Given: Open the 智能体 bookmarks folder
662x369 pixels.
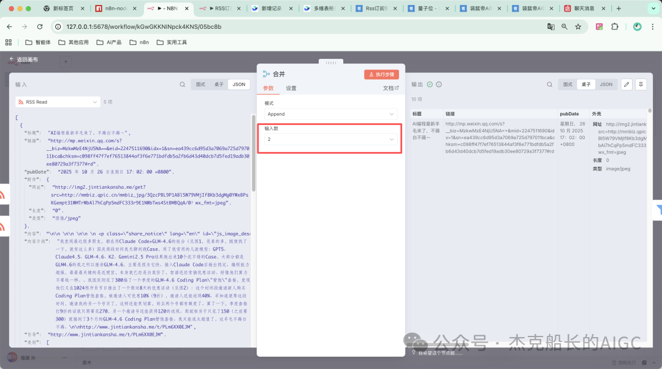Looking at the screenshot, I should (38, 42).
